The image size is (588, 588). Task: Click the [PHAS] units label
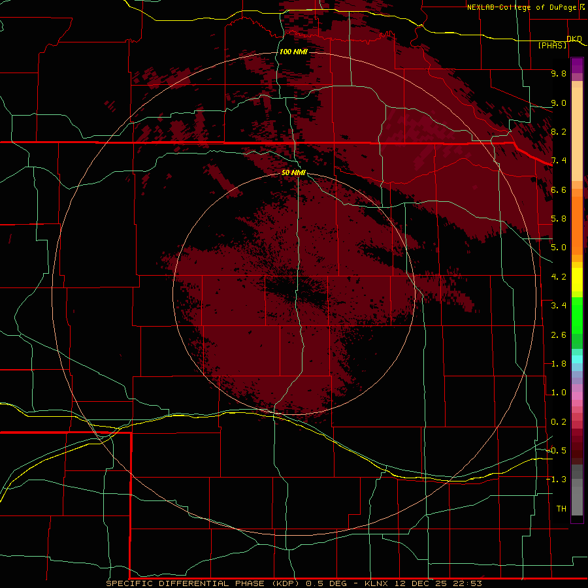[x=552, y=45]
